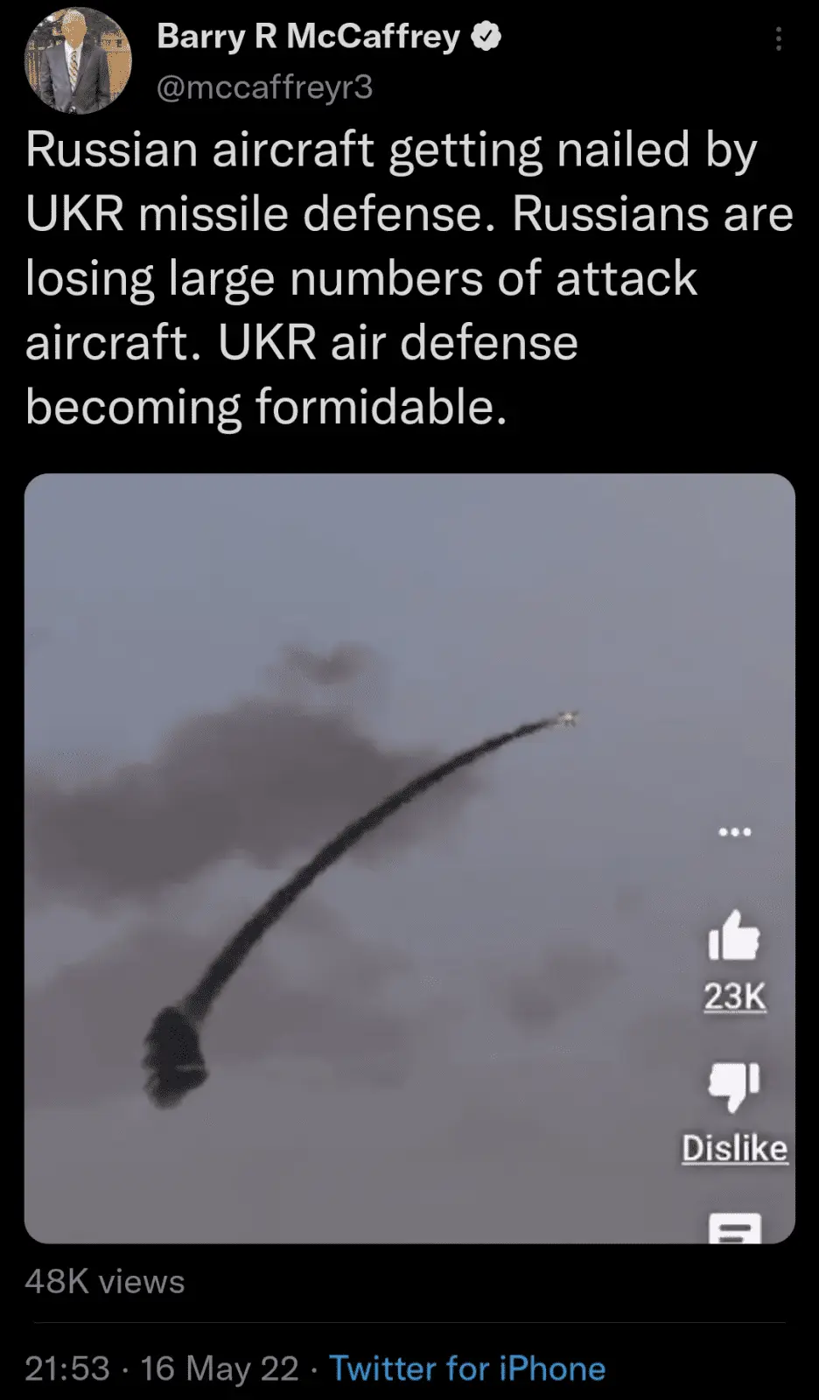Open the Barry R McCaffrey display name
Viewport: 819px width, 1400px height.
(x=308, y=37)
